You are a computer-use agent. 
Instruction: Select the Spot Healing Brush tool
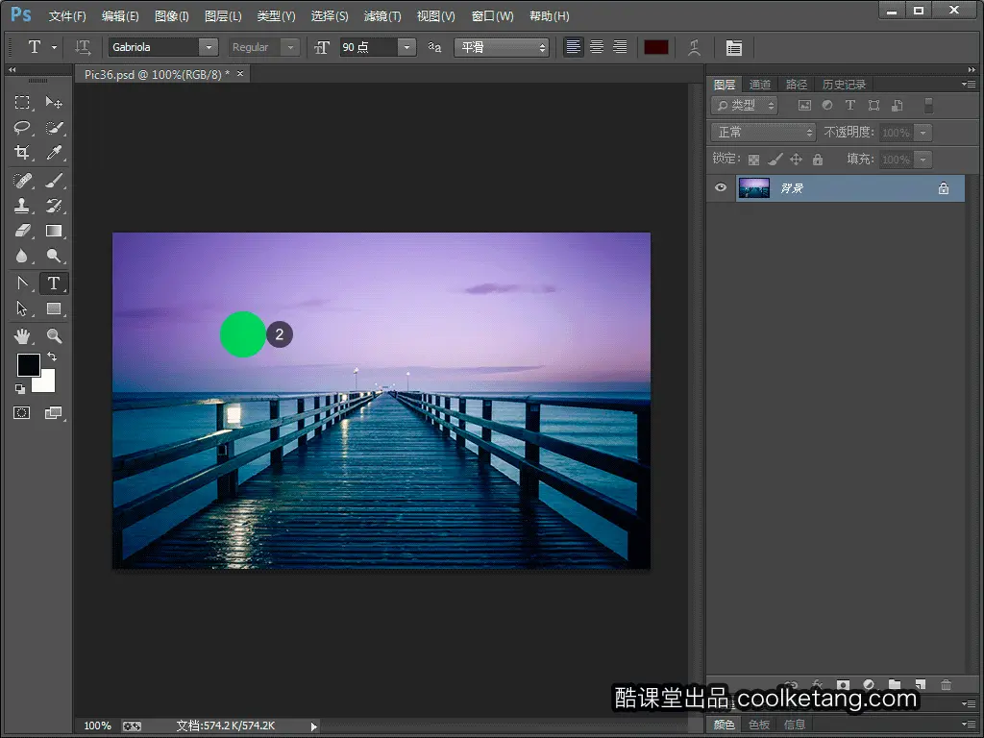[23, 181]
